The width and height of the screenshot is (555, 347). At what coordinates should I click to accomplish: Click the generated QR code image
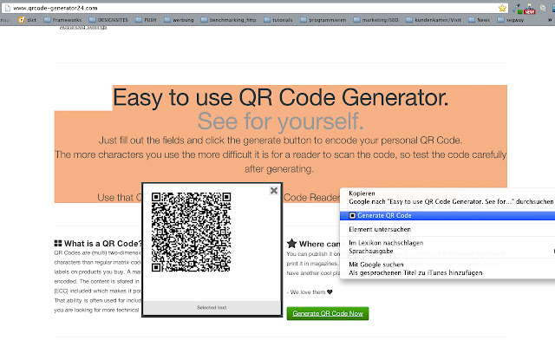click(x=191, y=232)
